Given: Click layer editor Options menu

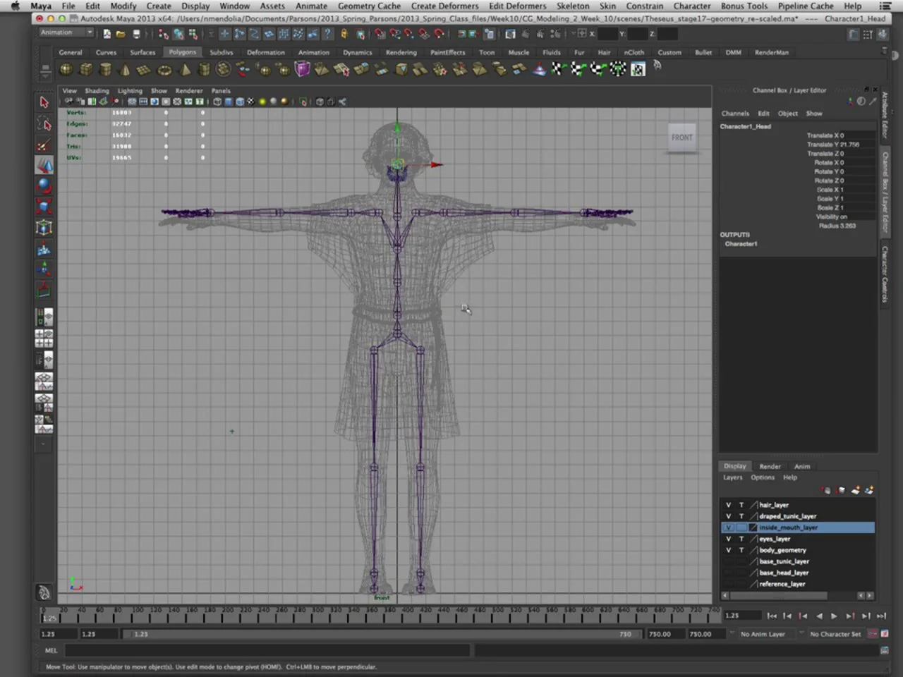Looking at the screenshot, I should [762, 477].
